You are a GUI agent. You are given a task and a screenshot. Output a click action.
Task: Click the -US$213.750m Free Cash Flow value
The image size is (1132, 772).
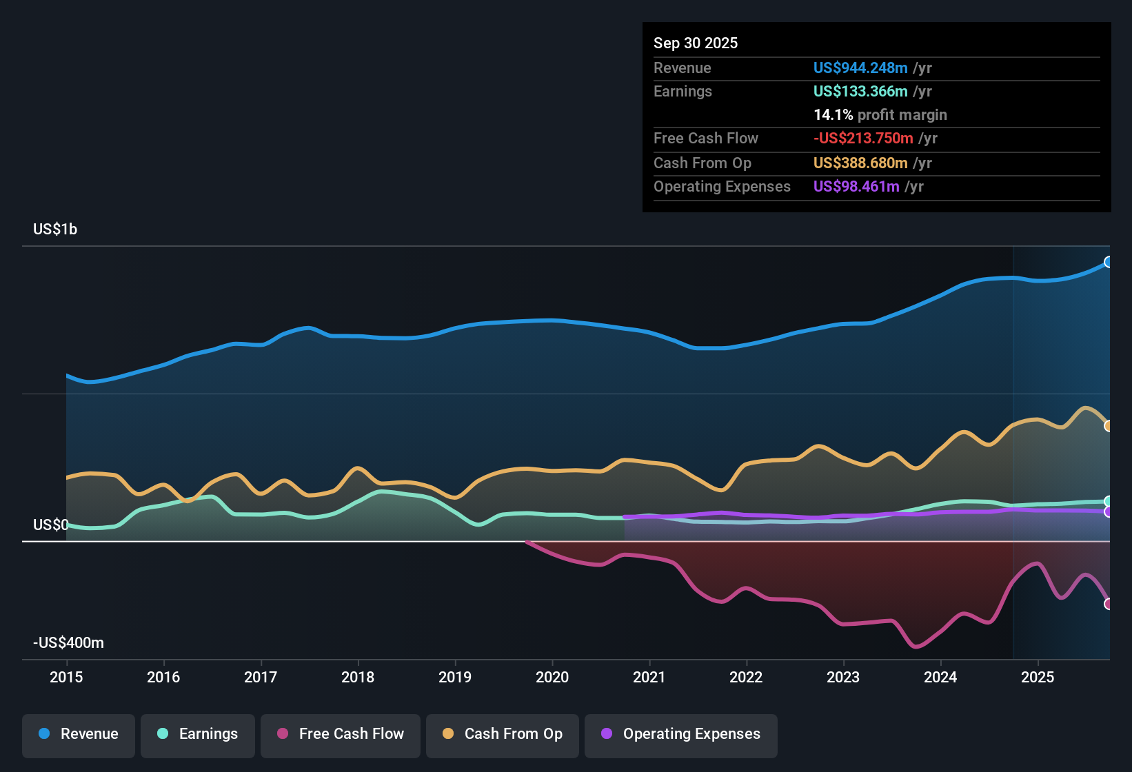tap(864, 138)
